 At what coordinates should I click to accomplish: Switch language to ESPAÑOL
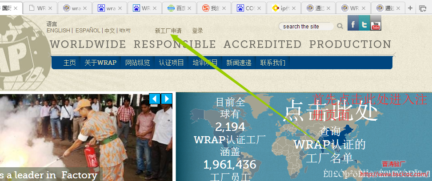88,31
